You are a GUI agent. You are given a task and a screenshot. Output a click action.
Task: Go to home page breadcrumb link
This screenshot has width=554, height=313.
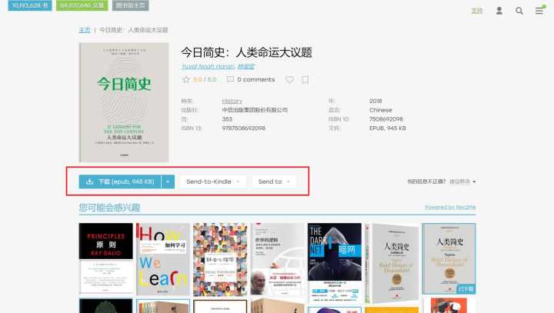pyautogui.click(x=85, y=30)
